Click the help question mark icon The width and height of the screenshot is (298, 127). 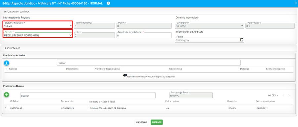[108, 3]
